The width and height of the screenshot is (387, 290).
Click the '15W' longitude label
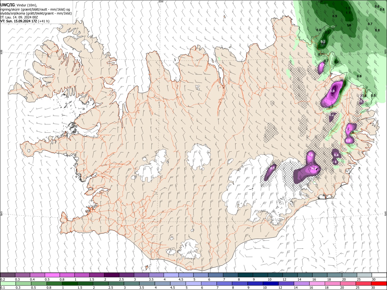320,2
